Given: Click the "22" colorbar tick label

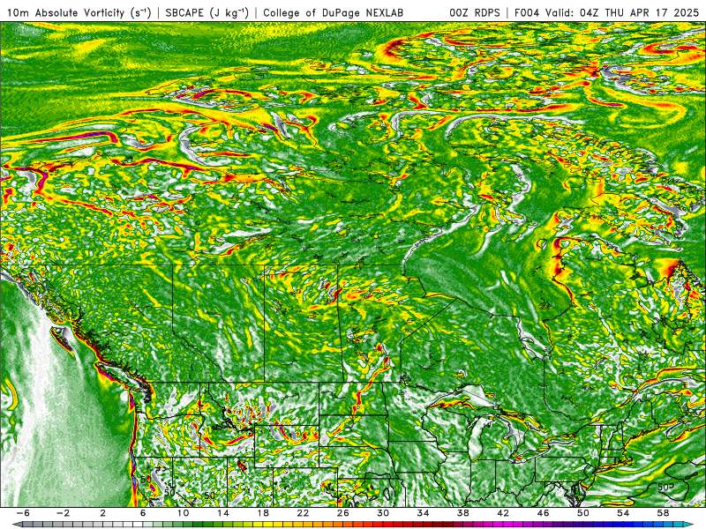Looking at the screenshot, I should click(303, 513).
